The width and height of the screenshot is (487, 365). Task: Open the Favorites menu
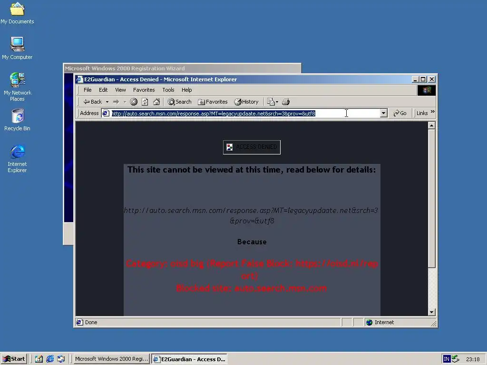[x=144, y=90]
